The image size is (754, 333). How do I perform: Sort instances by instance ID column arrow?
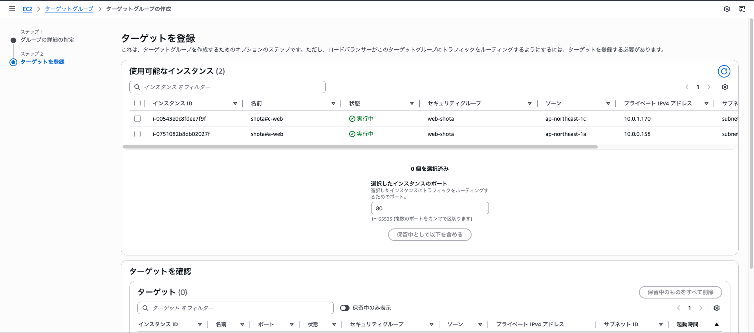pyautogui.click(x=235, y=103)
